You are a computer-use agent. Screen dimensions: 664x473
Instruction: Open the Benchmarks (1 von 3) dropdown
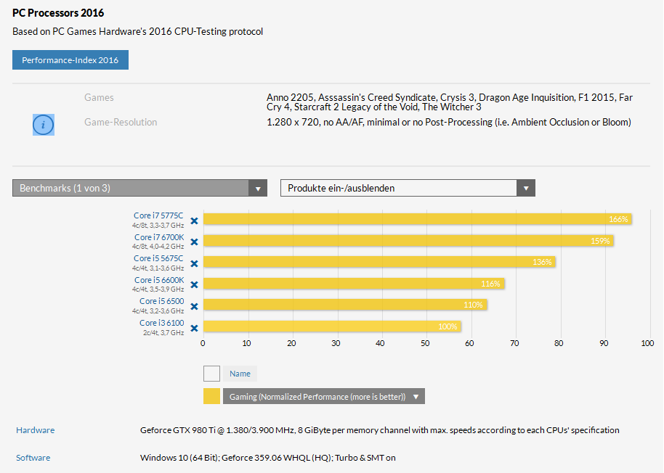click(139, 188)
